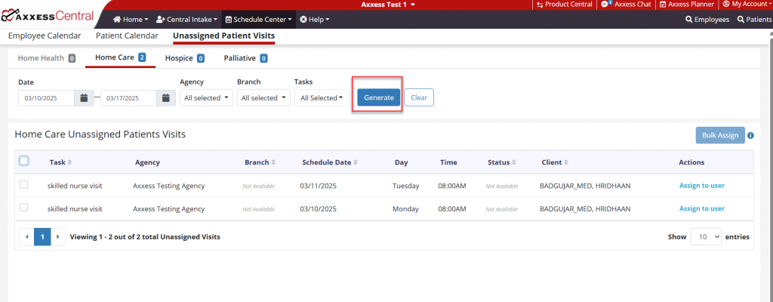Click 'Viewing 1 - 2 out of 2' text

(x=145, y=237)
